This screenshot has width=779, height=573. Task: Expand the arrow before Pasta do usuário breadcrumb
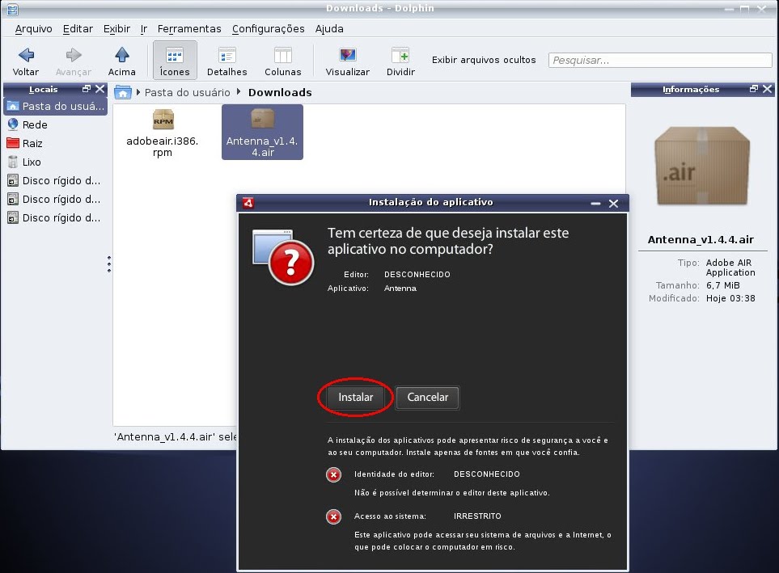[x=138, y=92]
